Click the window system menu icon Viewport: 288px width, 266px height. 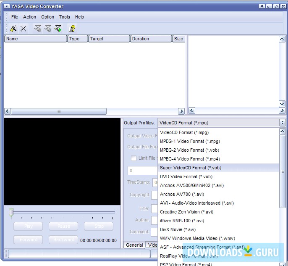pyautogui.click(x=7, y=6)
